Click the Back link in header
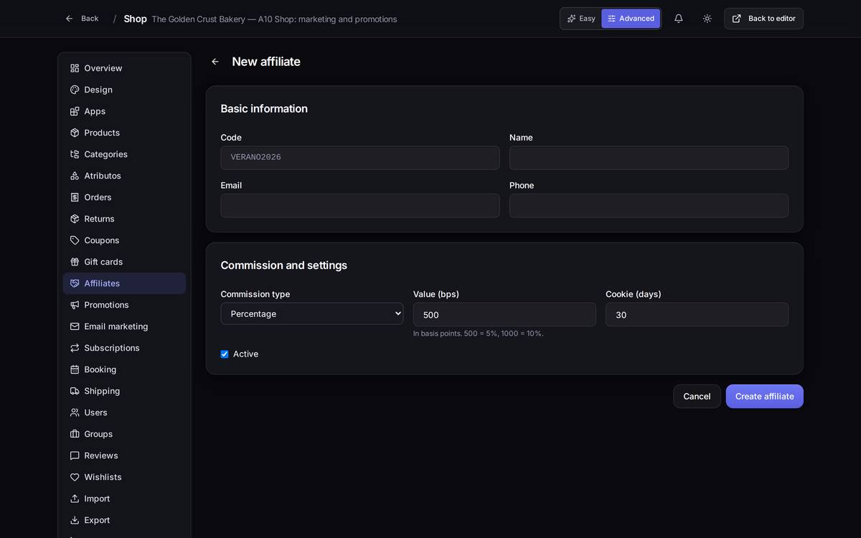Screen dimensions: 861x538 pos(82,19)
